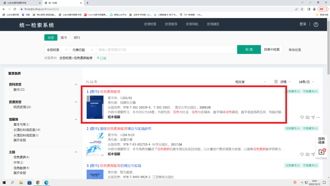Bookmark this page with star icon
330x186 pixels.
[x=302, y=9]
